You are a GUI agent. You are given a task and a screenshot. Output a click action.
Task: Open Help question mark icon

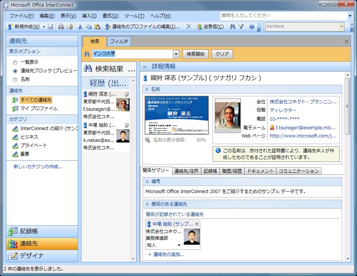coord(251,27)
